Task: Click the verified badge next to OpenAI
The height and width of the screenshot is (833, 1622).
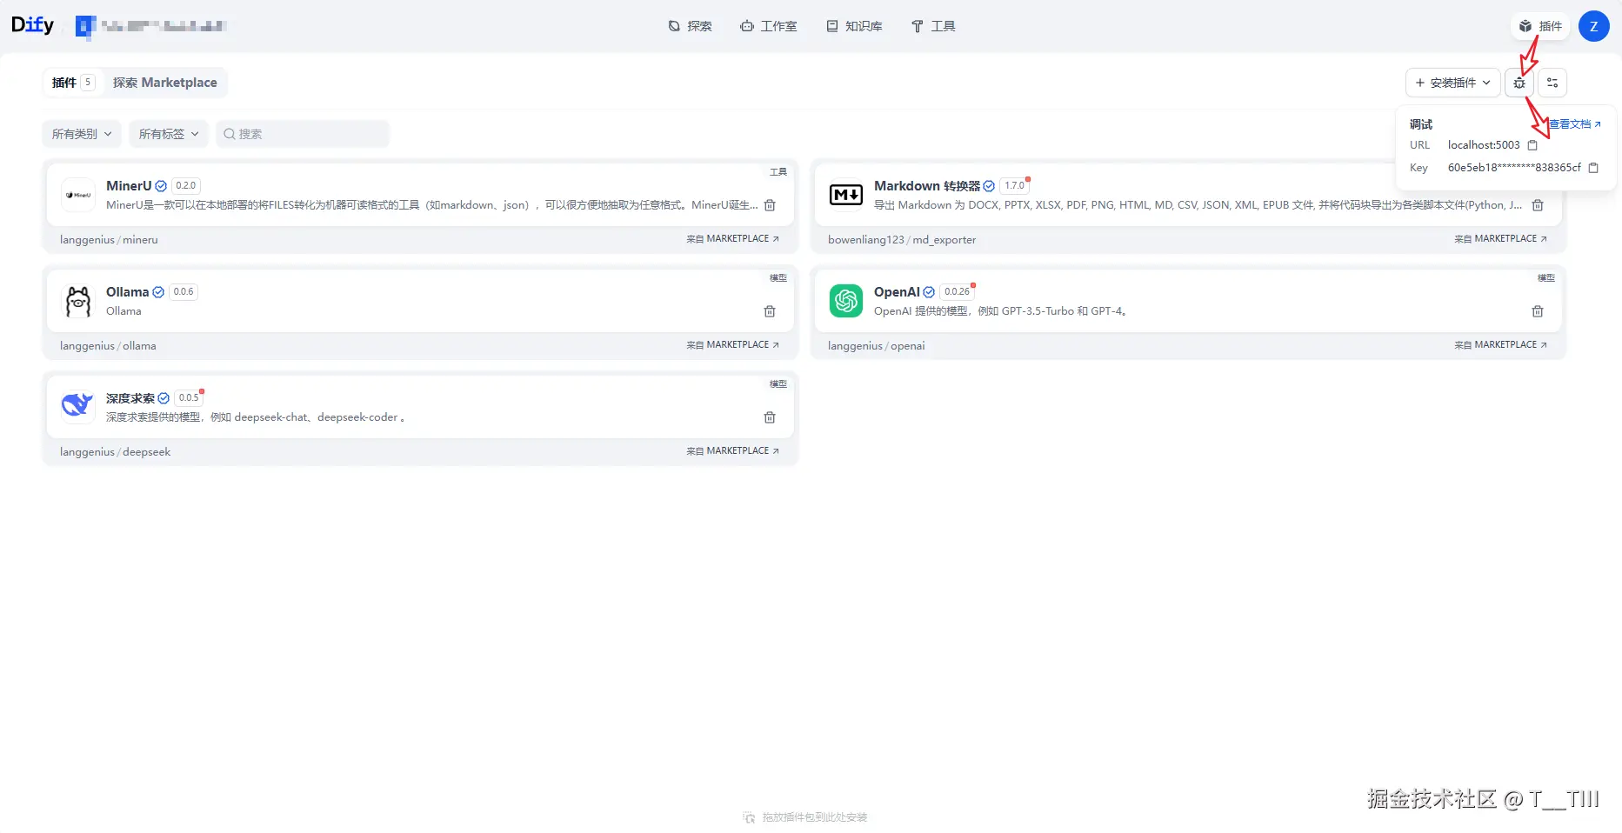Action: (x=929, y=292)
